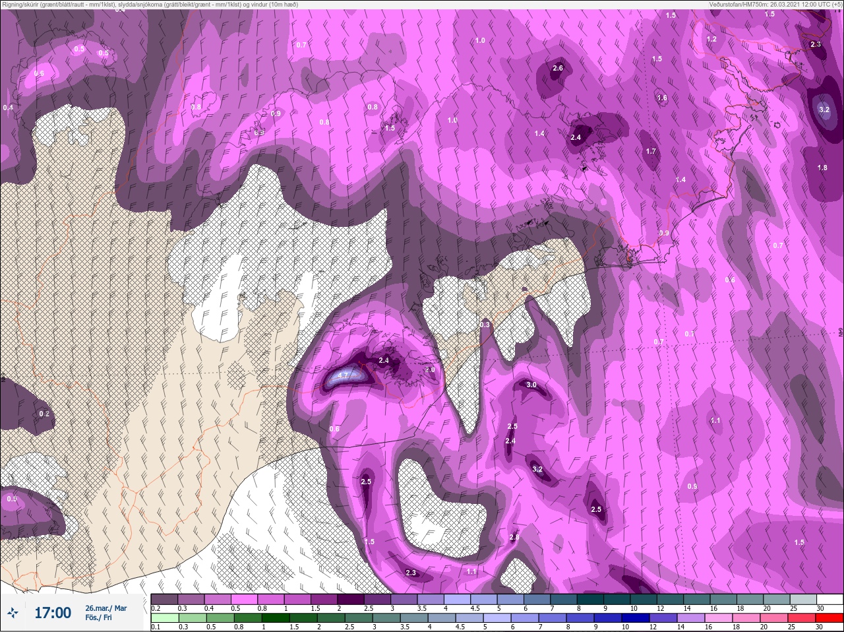Select the first mauve swatch labeled 0.2 in top legend
This screenshot has width=844, height=632.
[164, 599]
